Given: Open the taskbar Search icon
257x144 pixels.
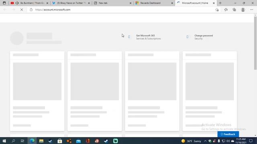Looking at the screenshot, I should [x=13, y=141].
